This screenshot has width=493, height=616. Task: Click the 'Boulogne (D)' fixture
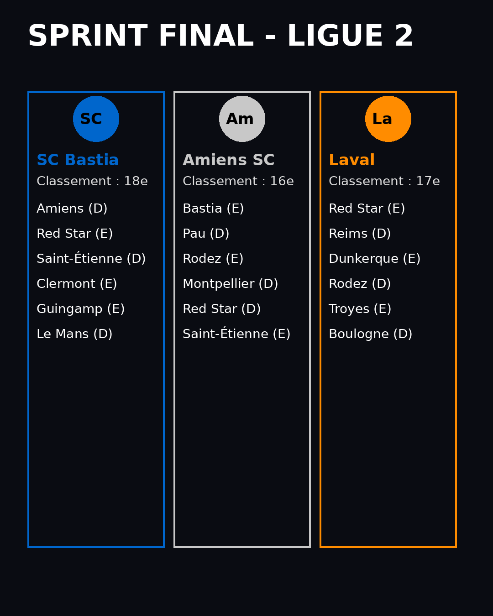(x=371, y=334)
